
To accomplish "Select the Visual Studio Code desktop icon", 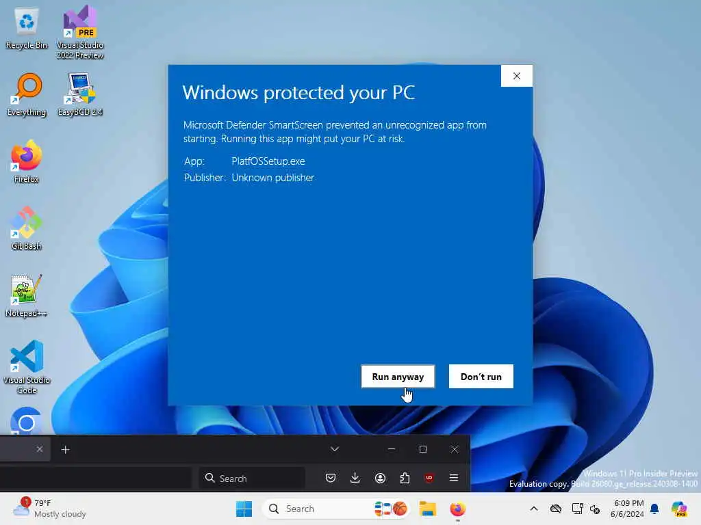I will pyautogui.click(x=27, y=367).
